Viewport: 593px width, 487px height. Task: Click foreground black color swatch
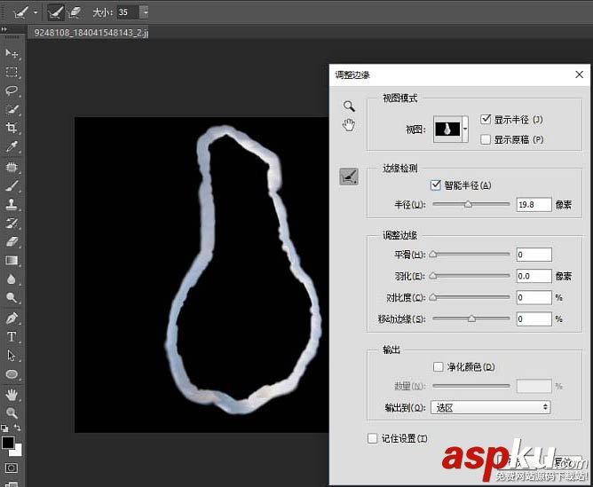tap(8, 443)
